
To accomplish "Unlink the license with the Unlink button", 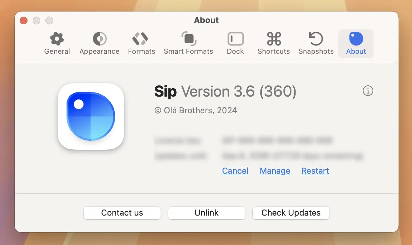I will coord(207,213).
